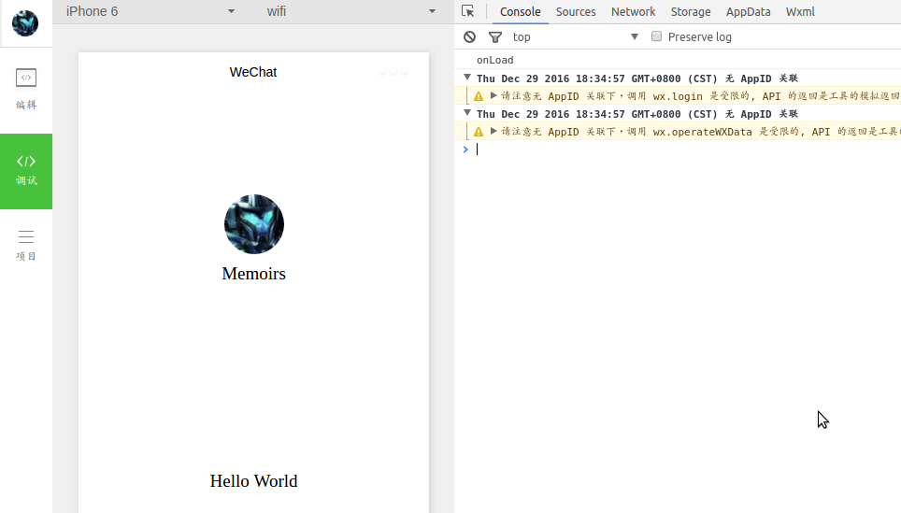901x513 pixels.
Task: Click the wx.login warning triangle icon
Action: pos(479,96)
